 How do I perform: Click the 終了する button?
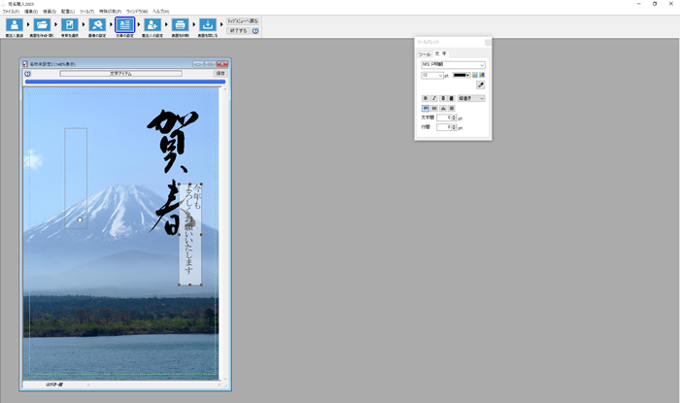(x=238, y=31)
